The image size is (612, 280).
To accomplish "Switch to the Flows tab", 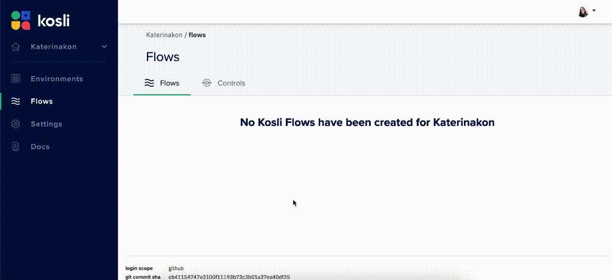I will point(162,83).
